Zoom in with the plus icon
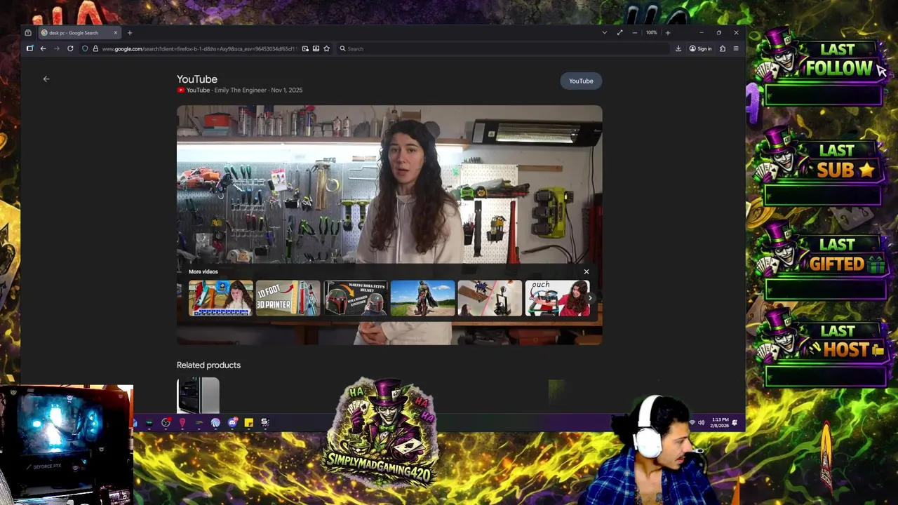Screen dimensions: 898x505 tap(667, 33)
